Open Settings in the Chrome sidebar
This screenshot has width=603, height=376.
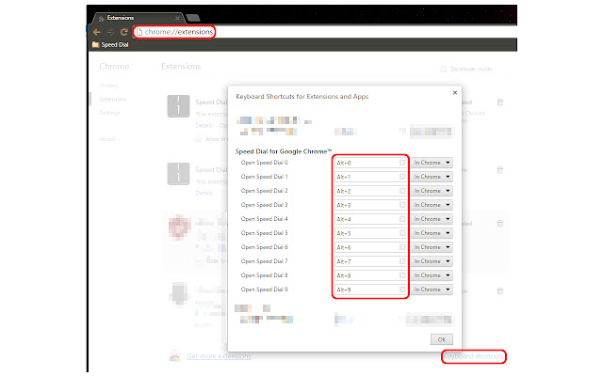pos(110,113)
